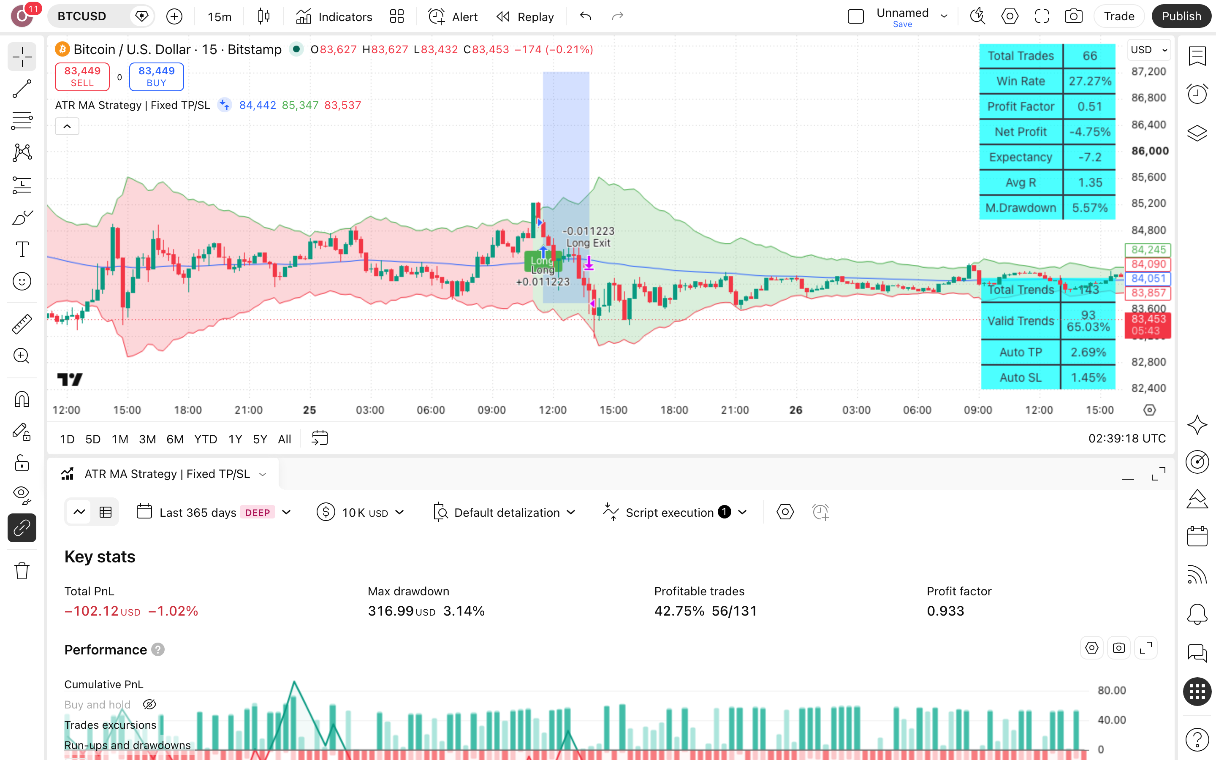
Task: Open the Watchlist panel in right sidebar
Action: 1197,56
